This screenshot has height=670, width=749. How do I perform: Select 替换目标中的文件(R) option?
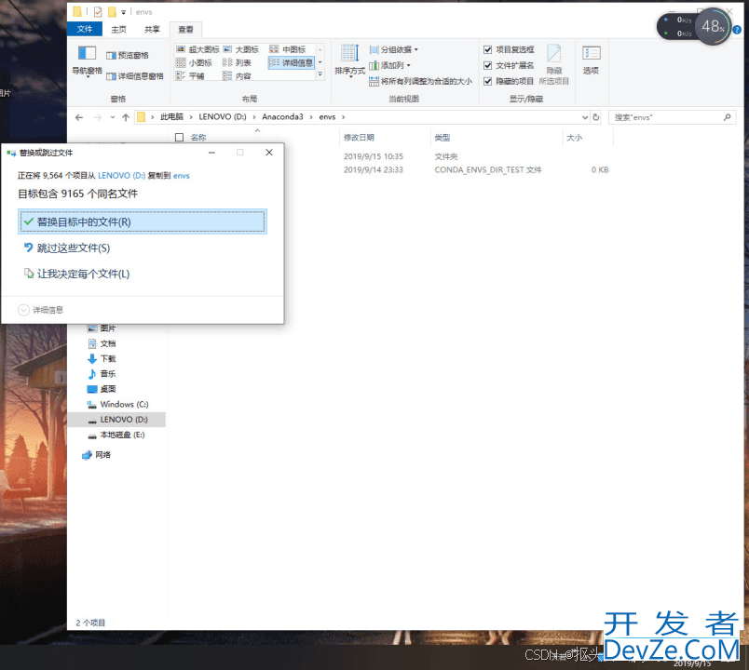[x=143, y=221]
